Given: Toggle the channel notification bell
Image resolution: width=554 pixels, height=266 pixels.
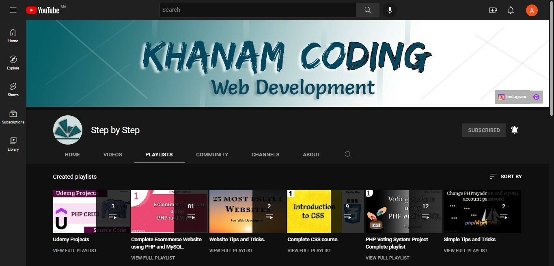Looking at the screenshot, I should pyautogui.click(x=515, y=130).
